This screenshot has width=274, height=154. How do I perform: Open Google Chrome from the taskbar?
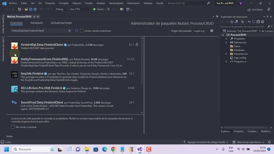[x=113, y=149]
